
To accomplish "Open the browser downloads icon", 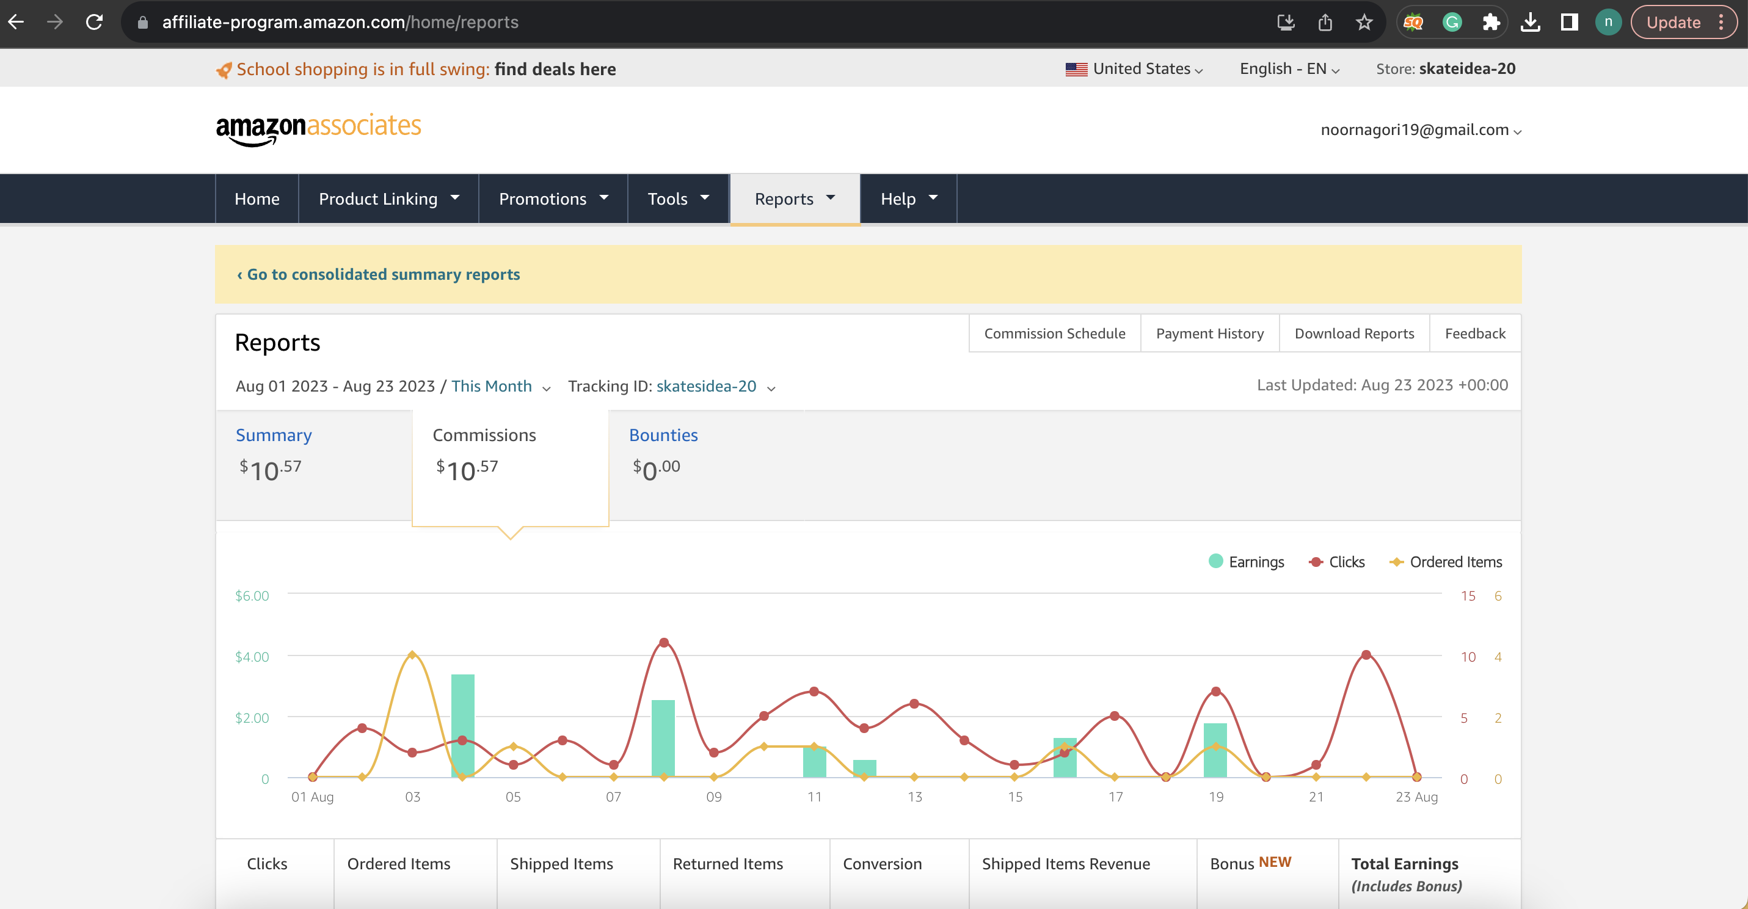I will click(x=1530, y=23).
